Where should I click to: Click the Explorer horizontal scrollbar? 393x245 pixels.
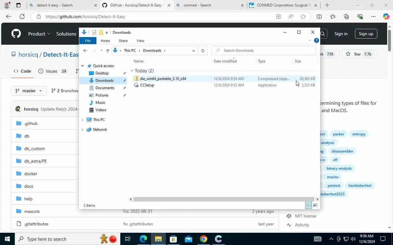(x=224, y=199)
